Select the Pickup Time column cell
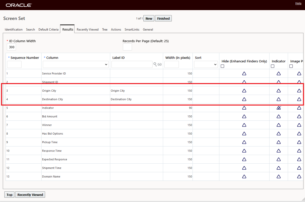Viewport: 305px width, 202px height. (x=76, y=142)
